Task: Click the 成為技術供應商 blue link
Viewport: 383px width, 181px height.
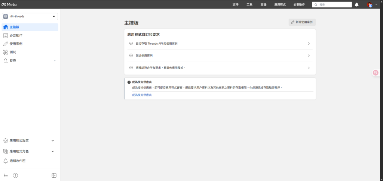Action: 142,95
